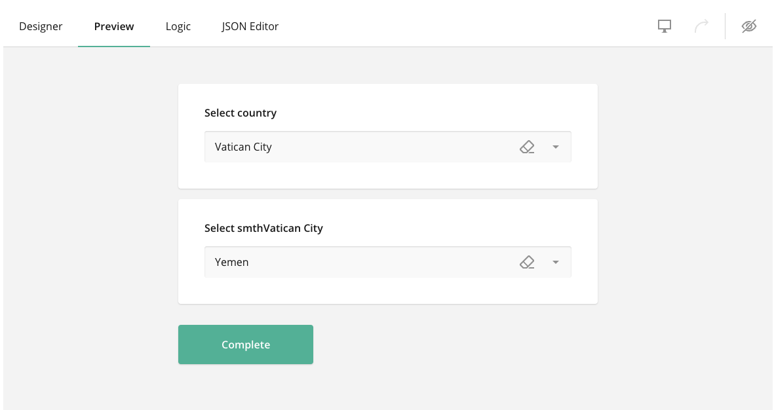Submit the survey via the green Complete button
Screen dimensions: 774x410
pyautogui.click(x=245, y=345)
